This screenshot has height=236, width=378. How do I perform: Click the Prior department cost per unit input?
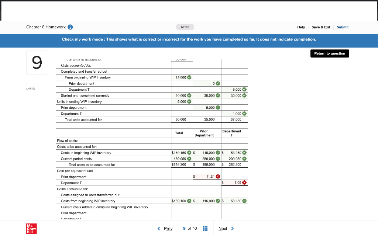(205, 177)
